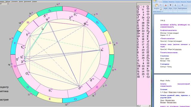Click the Taurus sign on the outer ring
The image size is (191, 107).
click(28, 87)
